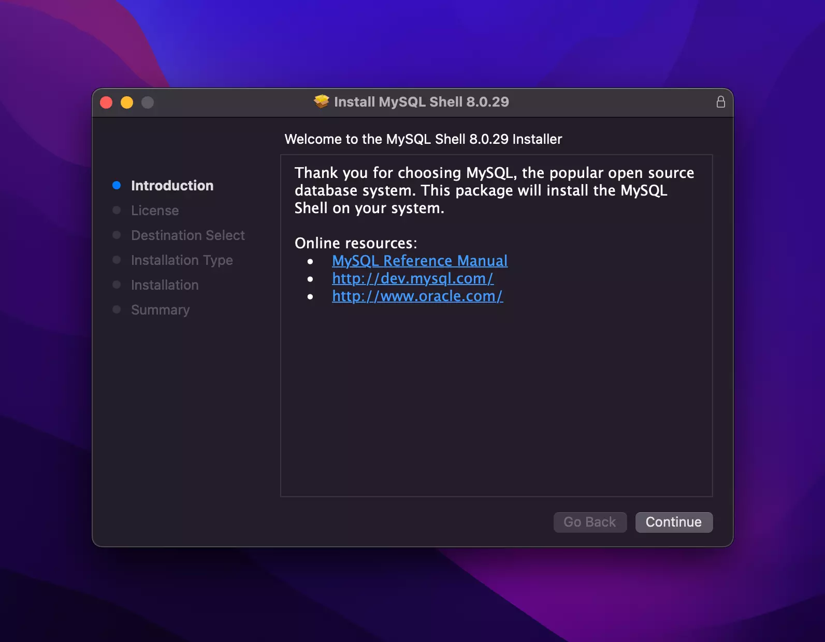Click the lock icon in the title bar
The image size is (825, 642).
pyautogui.click(x=720, y=102)
